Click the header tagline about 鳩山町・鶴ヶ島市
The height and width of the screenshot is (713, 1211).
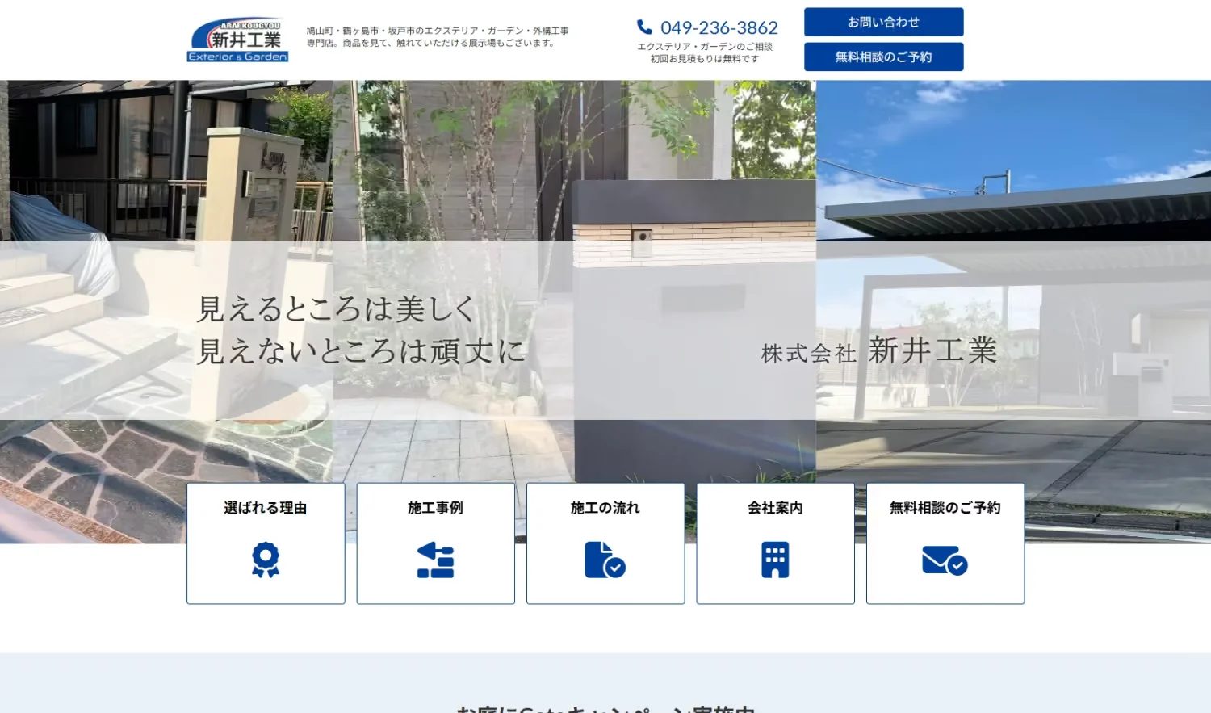tap(438, 37)
